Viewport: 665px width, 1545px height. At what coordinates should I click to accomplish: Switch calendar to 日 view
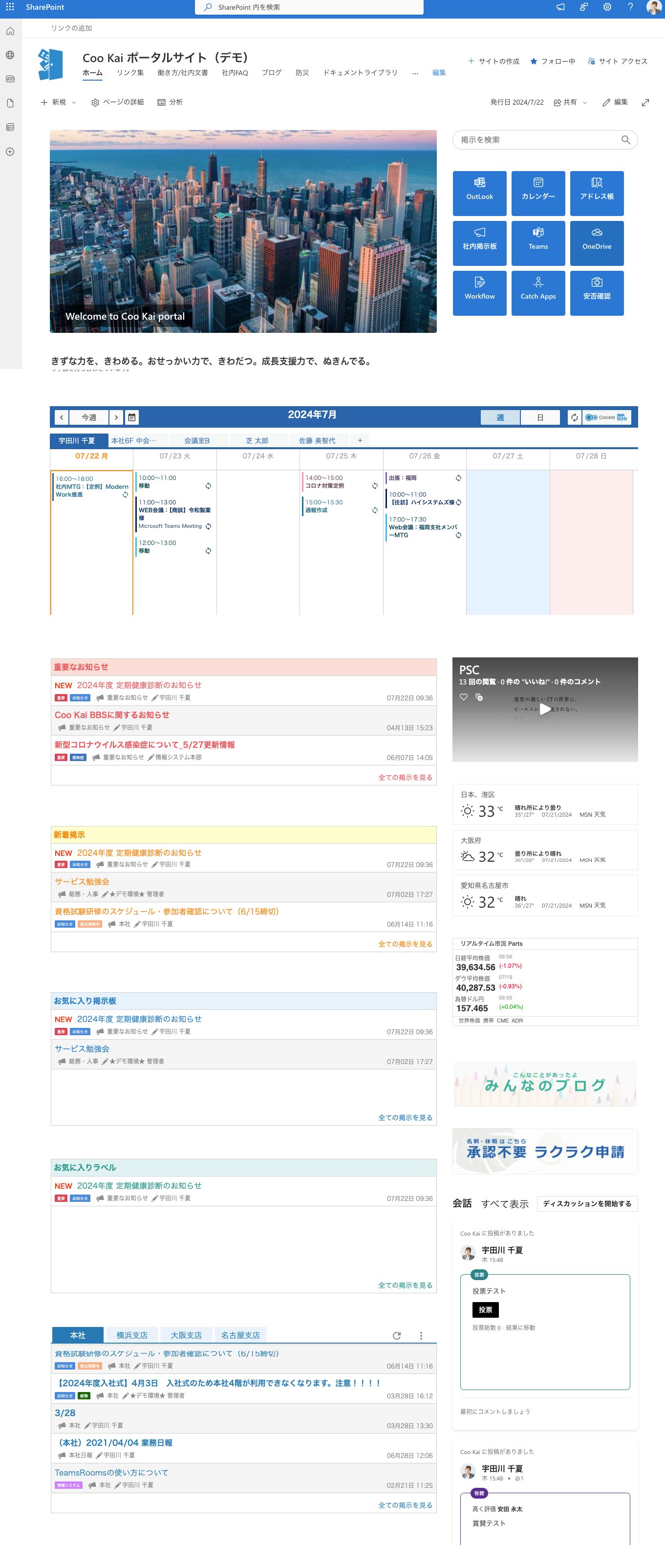pos(540,417)
